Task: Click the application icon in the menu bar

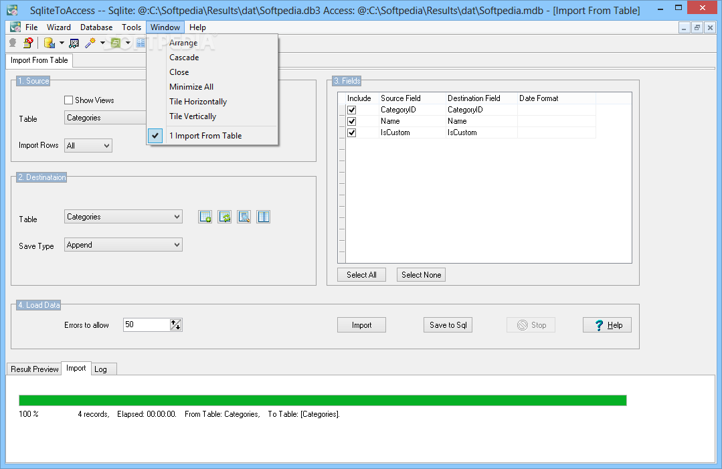Action: [15, 27]
